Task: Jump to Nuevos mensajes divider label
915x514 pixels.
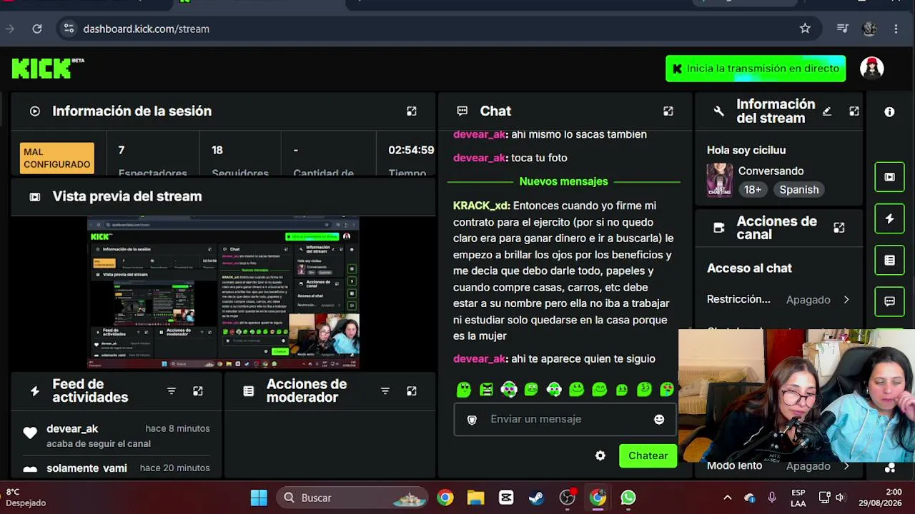Action: 563,182
